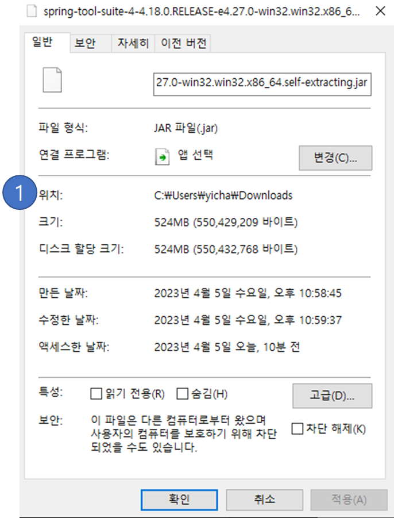The height and width of the screenshot is (518, 394).
Task: Open the 자세히 tab
Action: click(x=133, y=43)
